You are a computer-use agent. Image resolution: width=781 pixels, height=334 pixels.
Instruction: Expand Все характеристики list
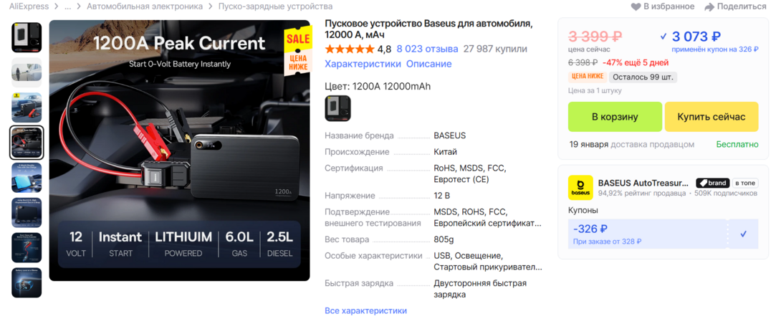365,310
